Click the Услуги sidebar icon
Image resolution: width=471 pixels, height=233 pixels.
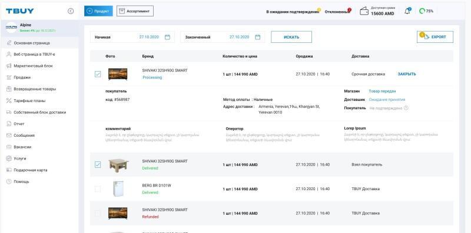click(9, 158)
